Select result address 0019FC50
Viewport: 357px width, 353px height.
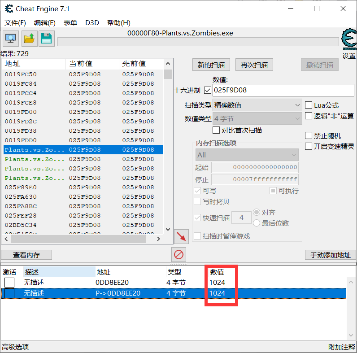[21, 74]
